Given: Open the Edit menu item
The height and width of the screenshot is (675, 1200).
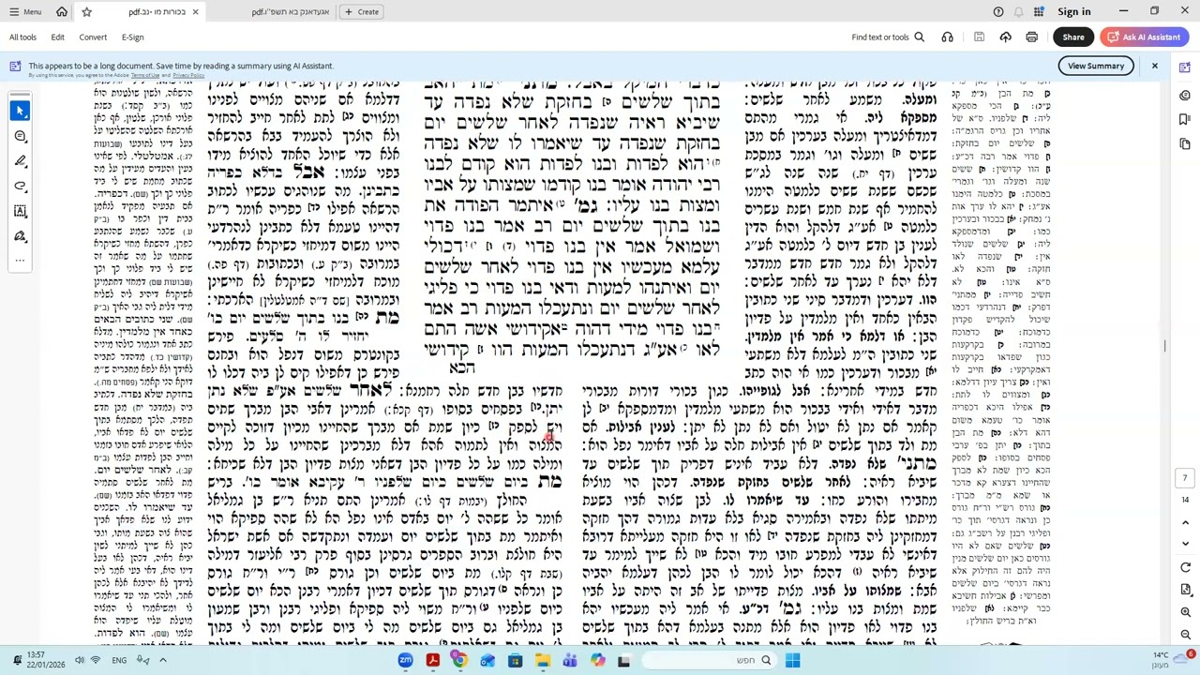Looking at the screenshot, I should click(57, 37).
